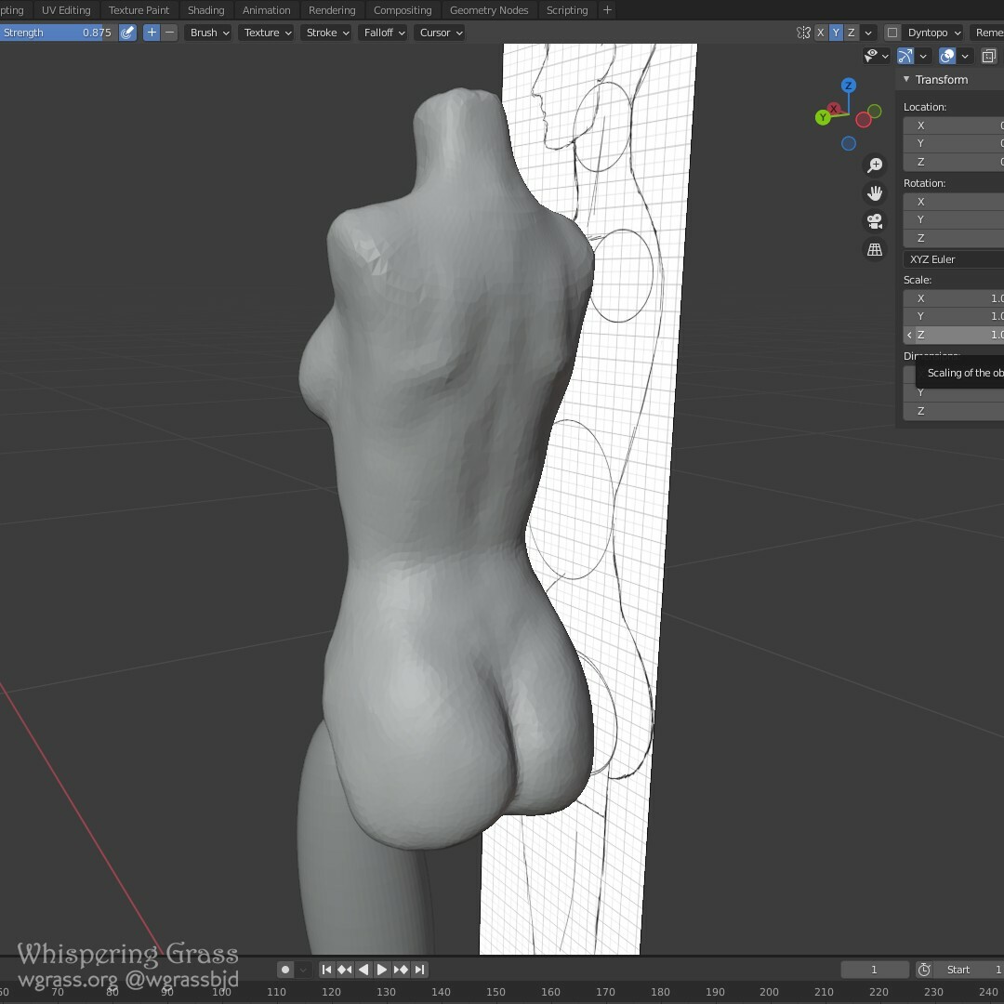The image size is (1004, 1004).
Task: Switch to Scripting workspace tab
Action: point(567,10)
